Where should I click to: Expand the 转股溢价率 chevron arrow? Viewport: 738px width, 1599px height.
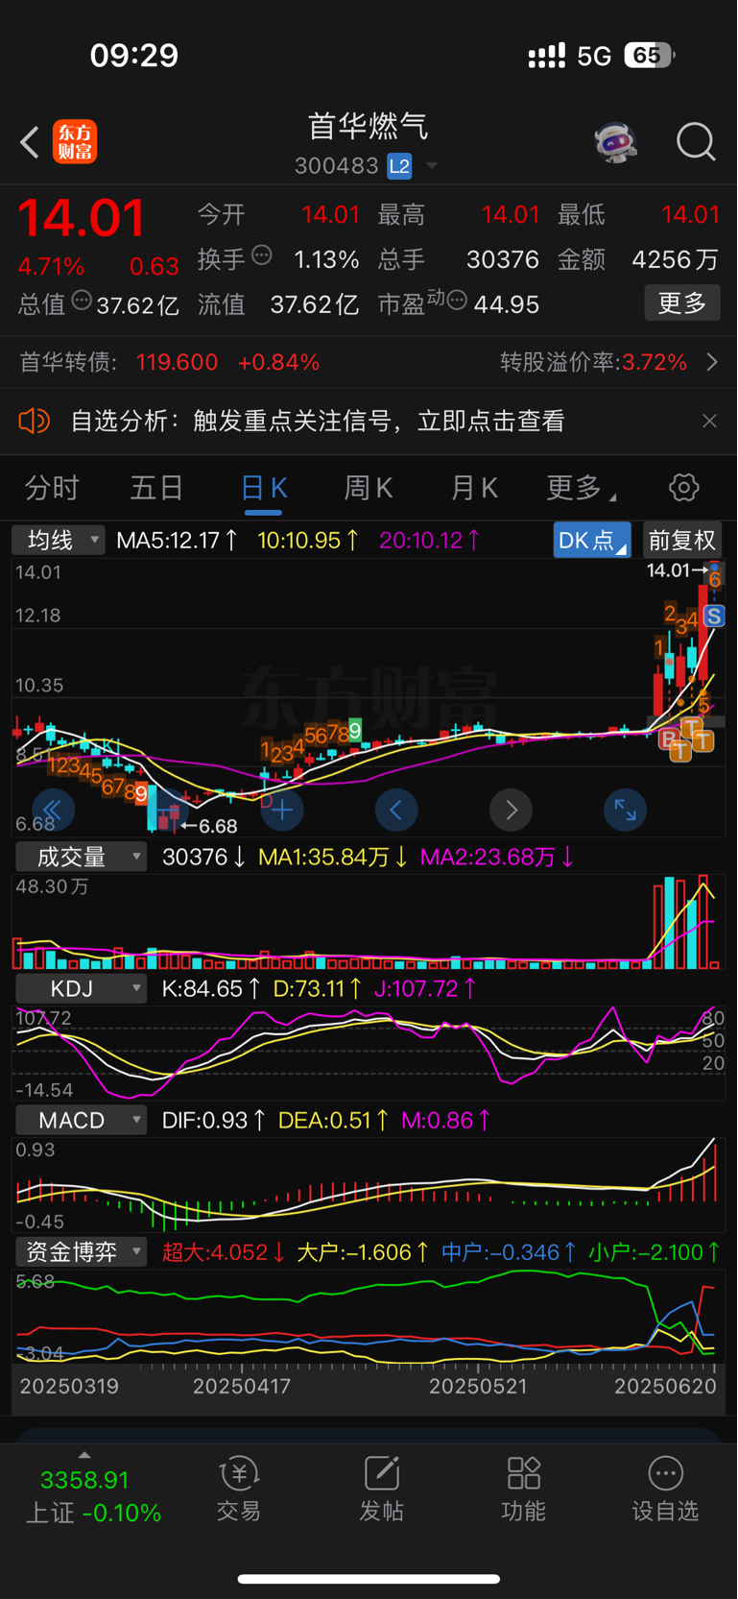pyautogui.click(x=711, y=362)
